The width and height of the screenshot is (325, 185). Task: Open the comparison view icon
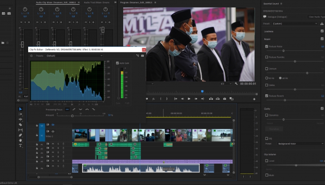(x=231, y=99)
